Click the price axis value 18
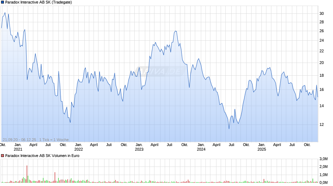Viewport: 333px width, 186px height. pyautogui.click(x=322, y=76)
